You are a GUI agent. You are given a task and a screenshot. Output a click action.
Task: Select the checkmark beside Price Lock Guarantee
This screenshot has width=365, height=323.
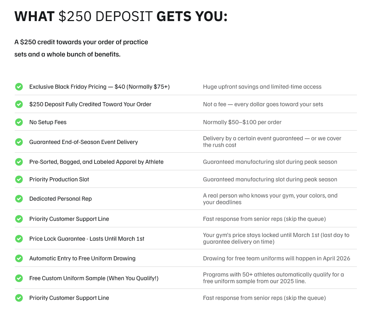(x=19, y=239)
